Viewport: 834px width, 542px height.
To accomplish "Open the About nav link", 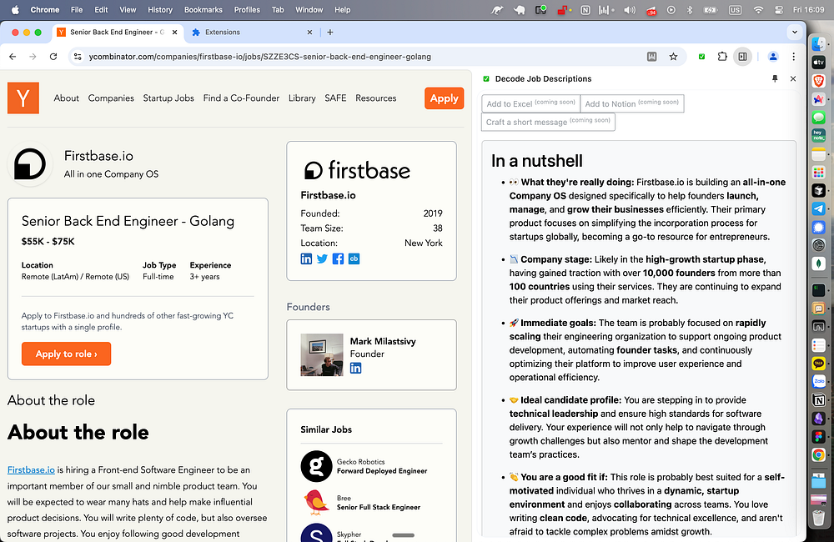I will tap(67, 98).
